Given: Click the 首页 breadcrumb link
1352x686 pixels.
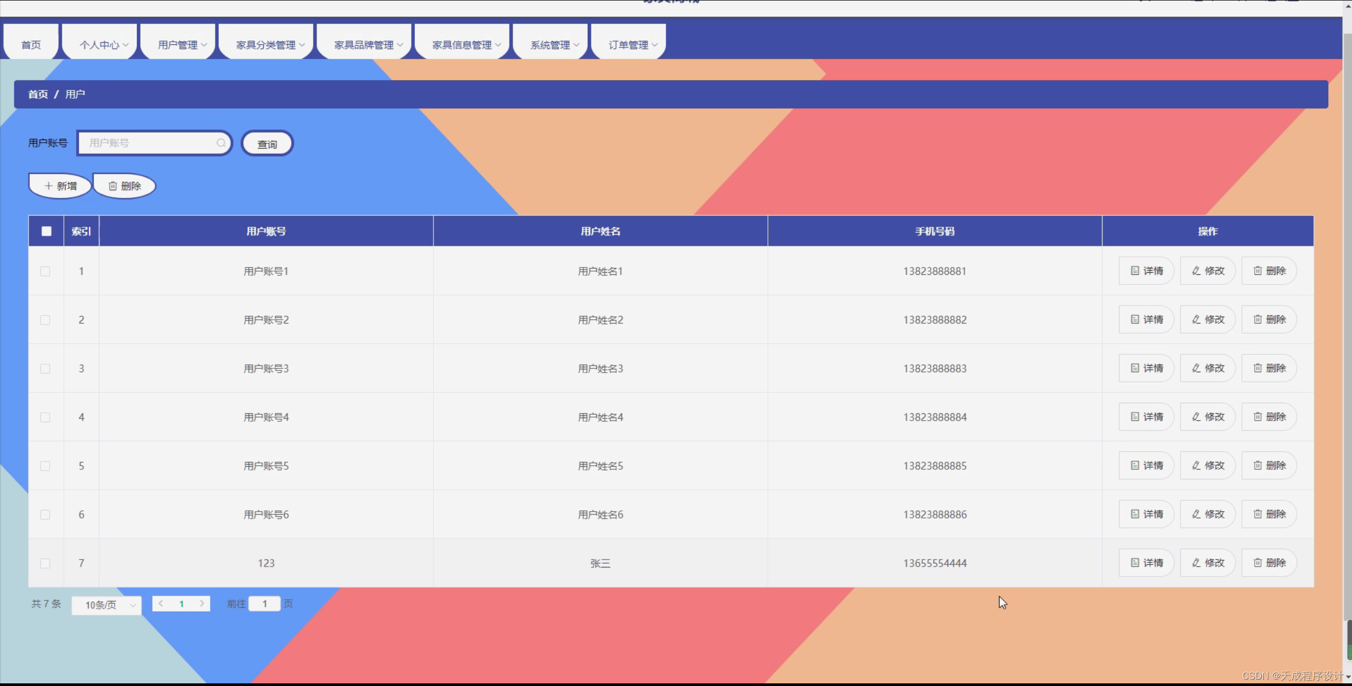Looking at the screenshot, I should [37, 94].
